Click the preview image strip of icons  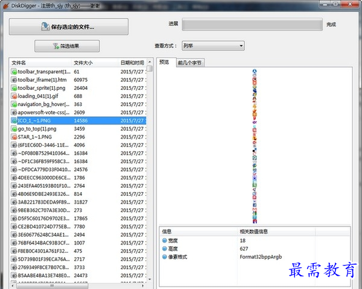click(x=255, y=146)
